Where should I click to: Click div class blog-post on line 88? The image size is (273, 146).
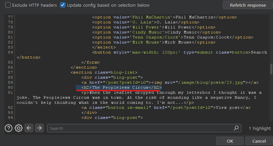tap(112, 77)
